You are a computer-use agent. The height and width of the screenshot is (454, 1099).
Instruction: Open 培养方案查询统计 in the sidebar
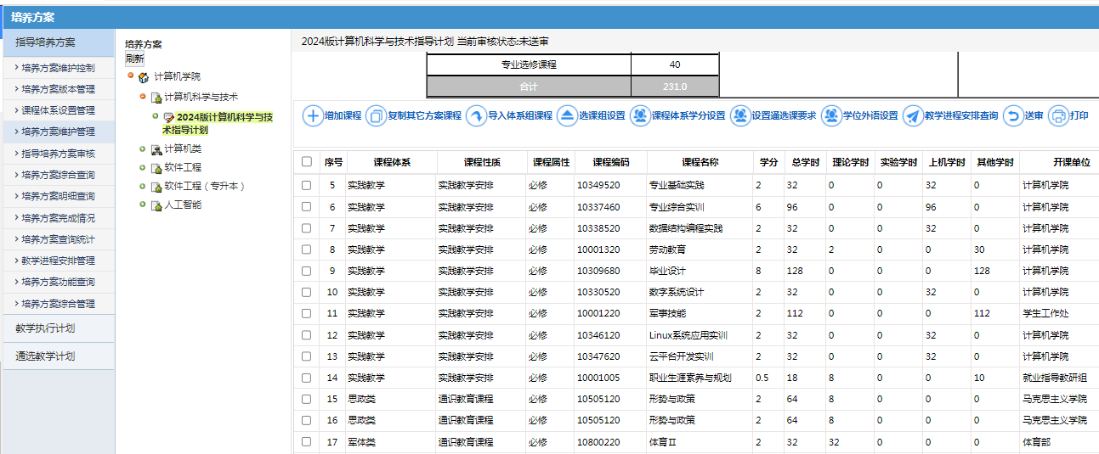58,239
